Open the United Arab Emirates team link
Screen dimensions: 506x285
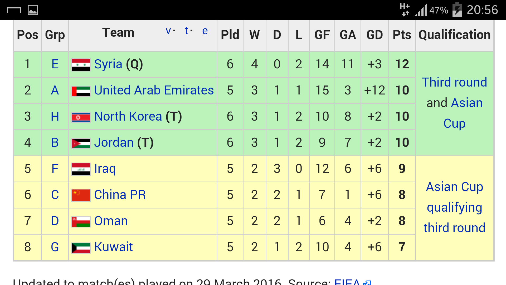pyautogui.click(x=154, y=90)
